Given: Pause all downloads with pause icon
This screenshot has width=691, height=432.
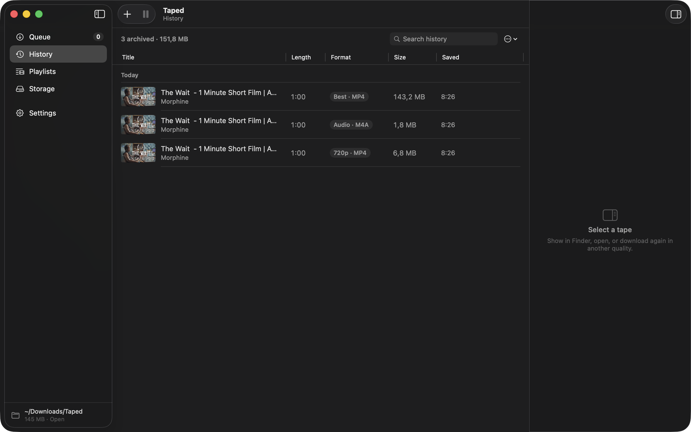Looking at the screenshot, I should coord(146,14).
